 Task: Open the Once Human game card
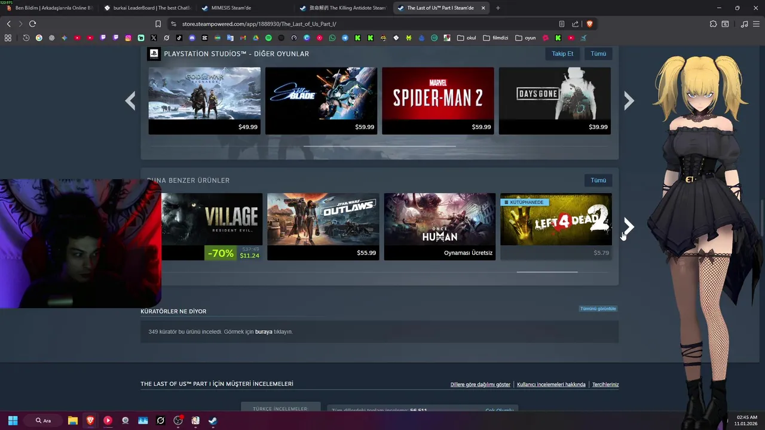[x=439, y=226]
